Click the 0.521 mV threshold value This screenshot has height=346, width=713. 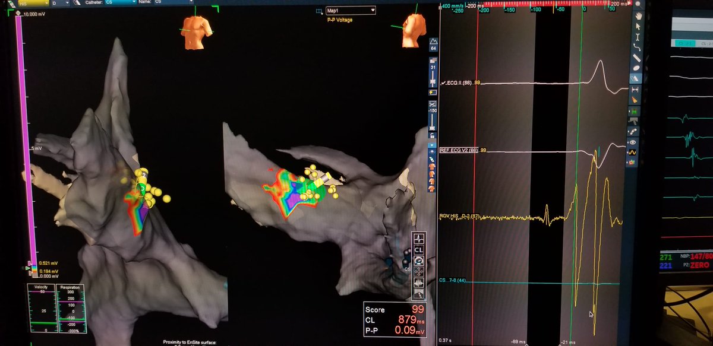point(48,263)
